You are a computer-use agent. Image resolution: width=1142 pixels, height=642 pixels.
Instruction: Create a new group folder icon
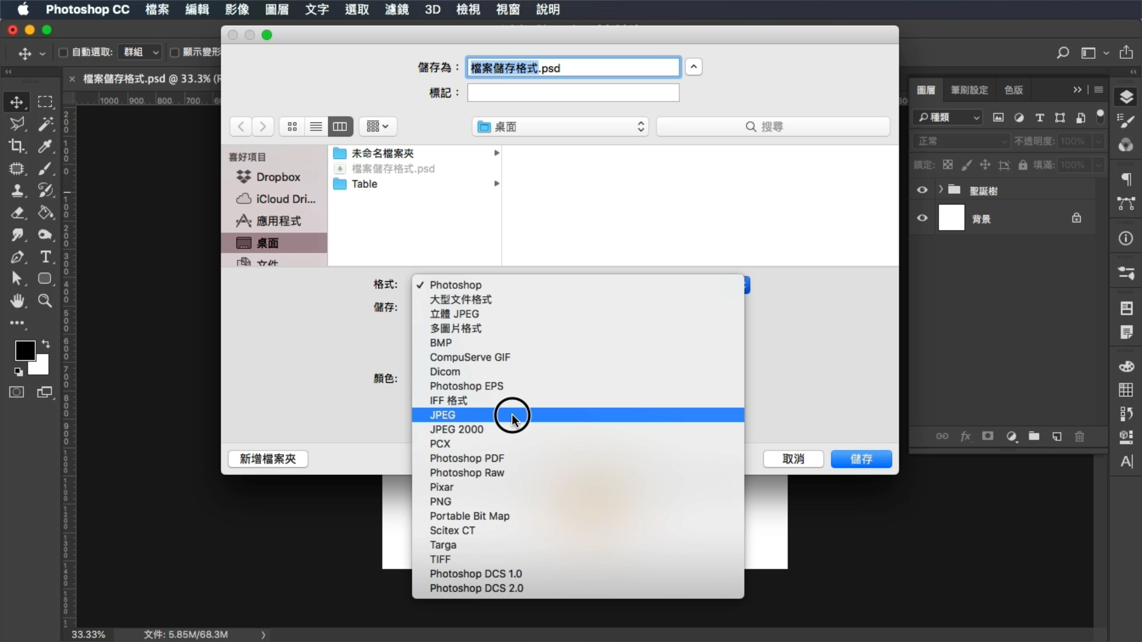1034,437
